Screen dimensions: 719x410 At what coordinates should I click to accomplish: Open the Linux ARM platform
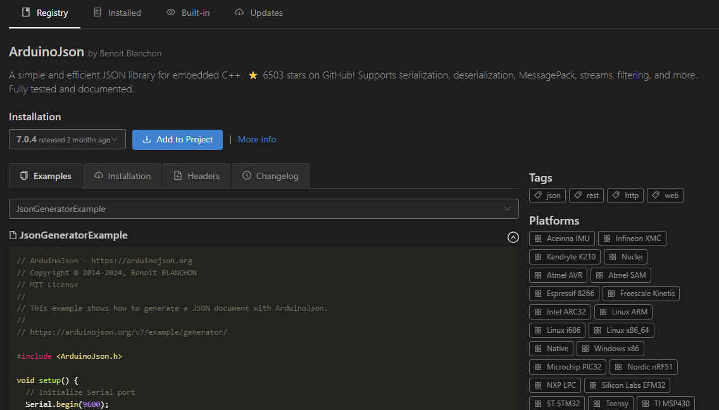pyautogui.click(x=623, y=312)
